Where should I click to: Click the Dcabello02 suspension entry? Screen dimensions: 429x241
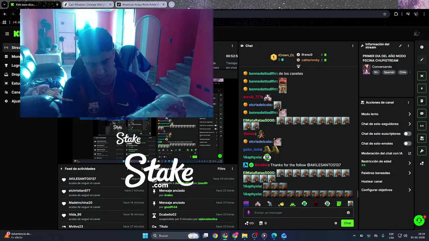(x=193, y=217)
